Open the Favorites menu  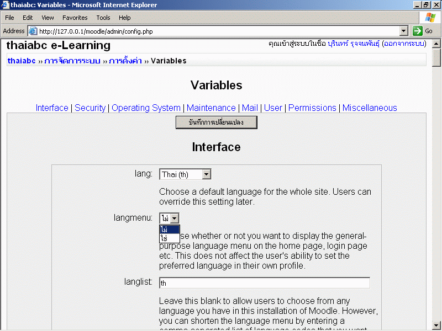coord(75,18)
